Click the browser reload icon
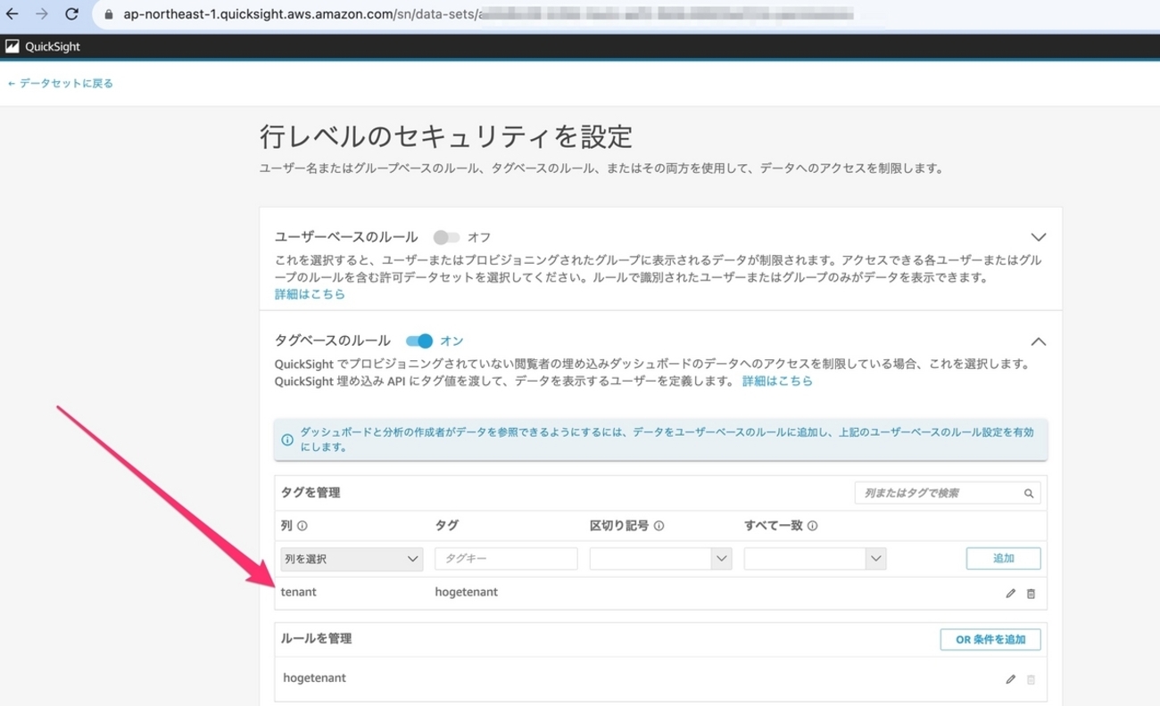Viewport: 1160px width, 706px height. (72, 14)
